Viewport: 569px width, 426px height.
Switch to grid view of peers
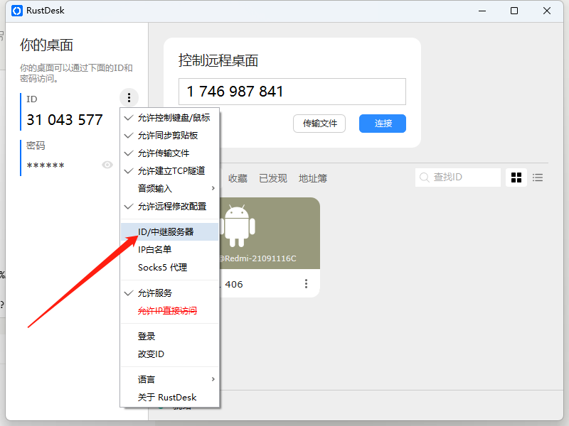516,177
